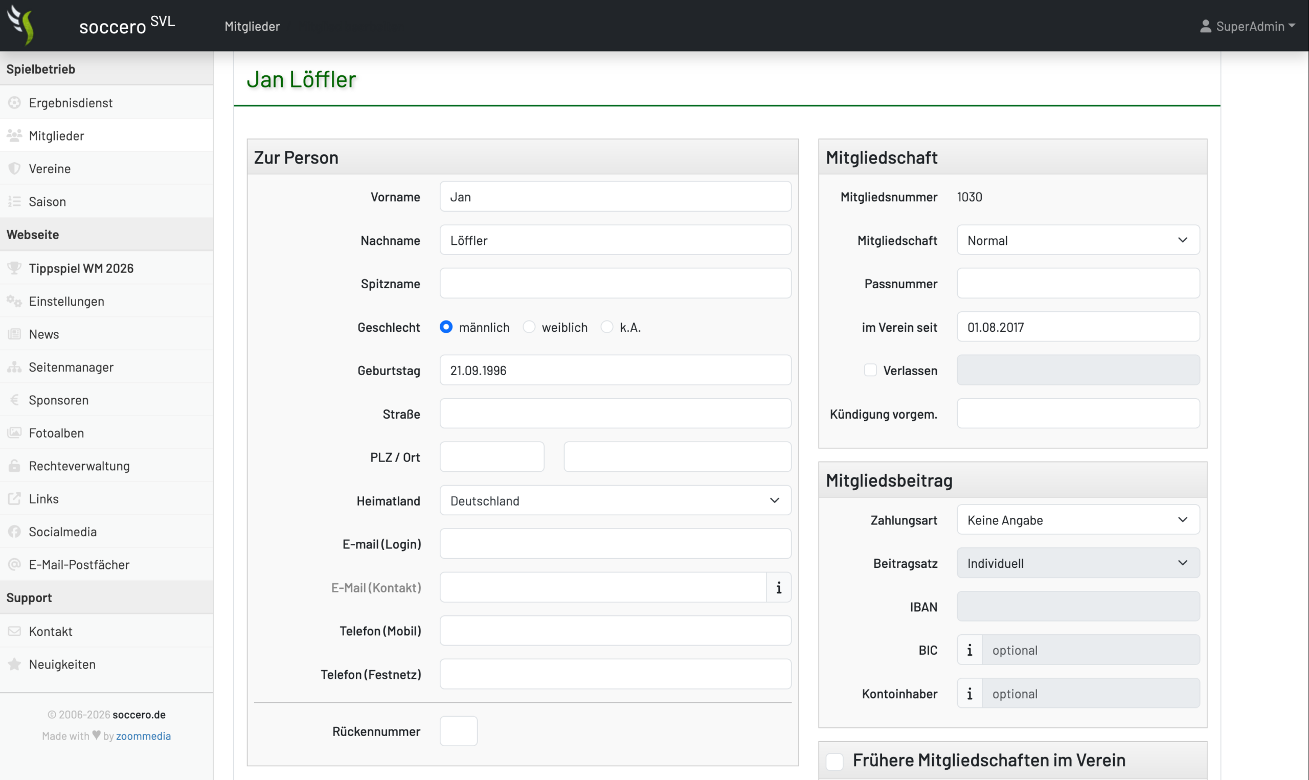This screenshot has width=1309, height=780.
Task: Click the Spitzname input field
Action: (615, 284)
